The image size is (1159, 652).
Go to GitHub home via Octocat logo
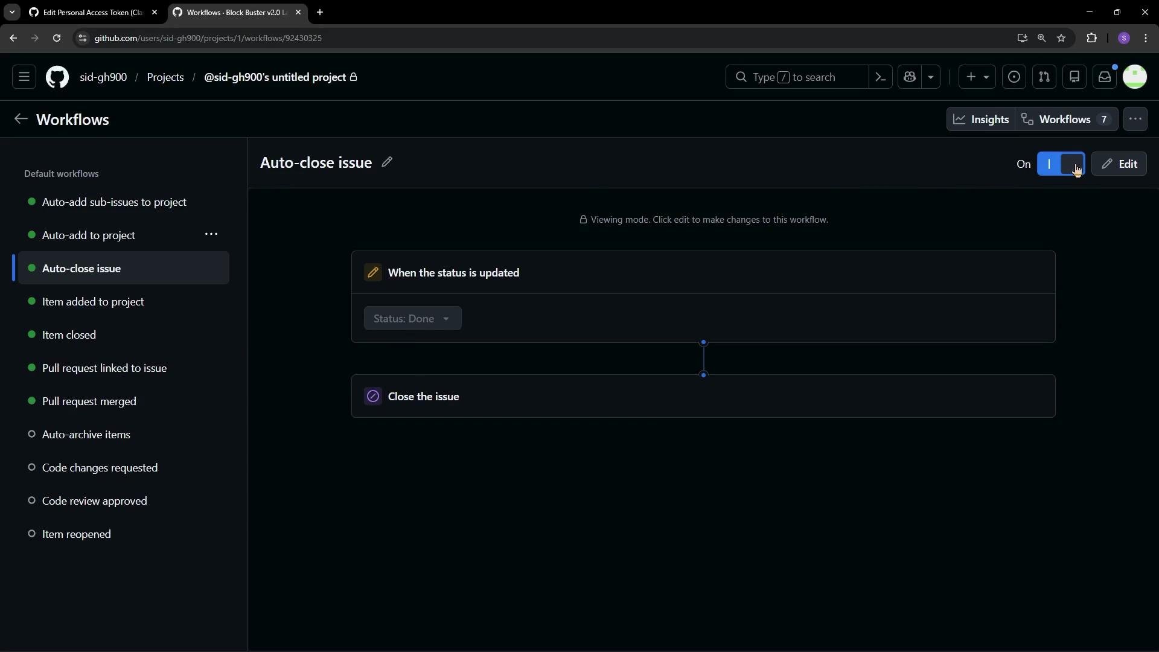pyautogui.click(x=57, y=77)
